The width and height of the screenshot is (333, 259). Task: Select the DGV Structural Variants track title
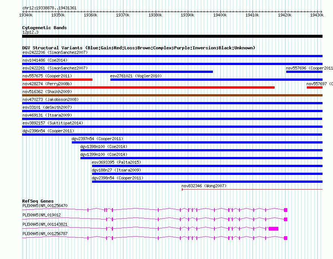139,48
